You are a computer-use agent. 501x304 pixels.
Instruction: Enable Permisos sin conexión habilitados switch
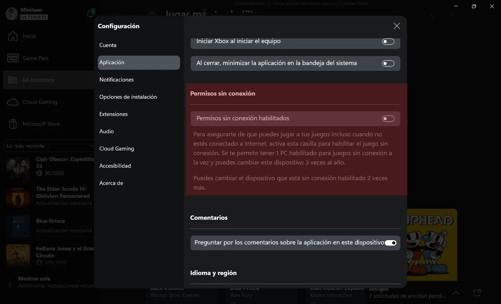coord(388,118)
